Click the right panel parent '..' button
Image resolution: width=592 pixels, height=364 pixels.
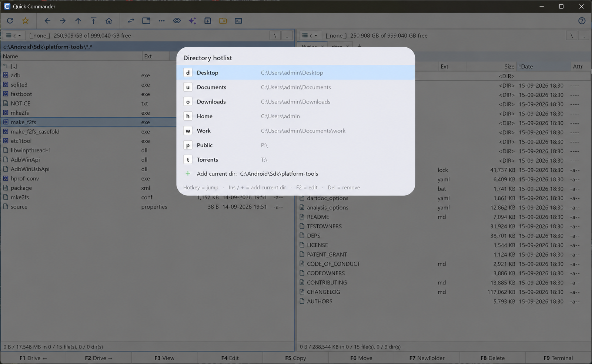click(x=583, y=36)
